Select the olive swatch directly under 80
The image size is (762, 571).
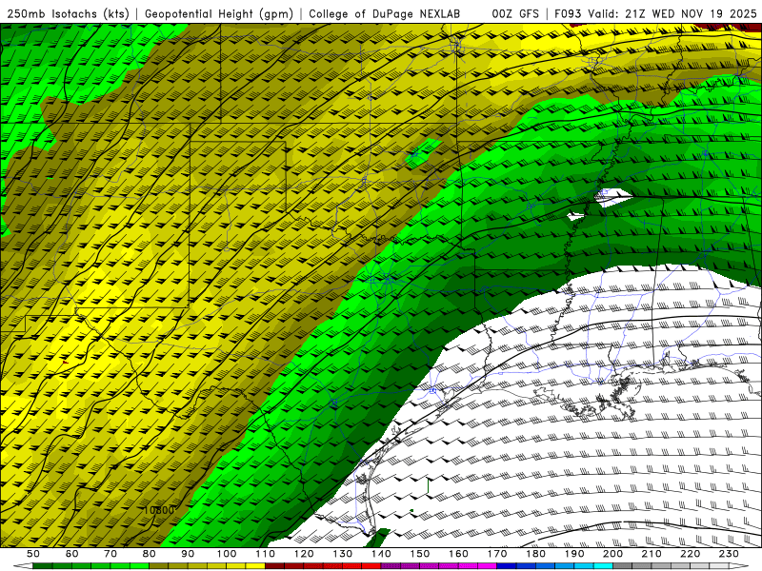[x=159, y=566]
